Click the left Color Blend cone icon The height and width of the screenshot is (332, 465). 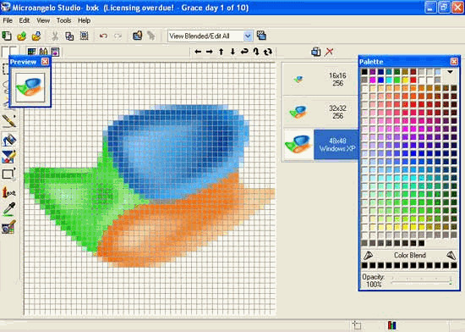(368, 255)
